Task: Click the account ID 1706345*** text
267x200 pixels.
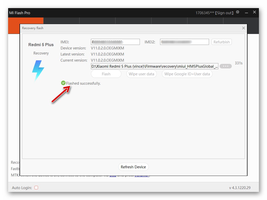Action: pos(205,13)
